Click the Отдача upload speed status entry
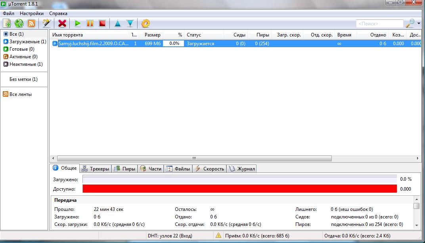Screen dimensions: 425x243 click(x=357, y=236)
